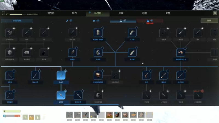Select the 烟雾弹 smoke grenade node
Viewport: 219px width, 123px height.
click(x=72, y=52)
